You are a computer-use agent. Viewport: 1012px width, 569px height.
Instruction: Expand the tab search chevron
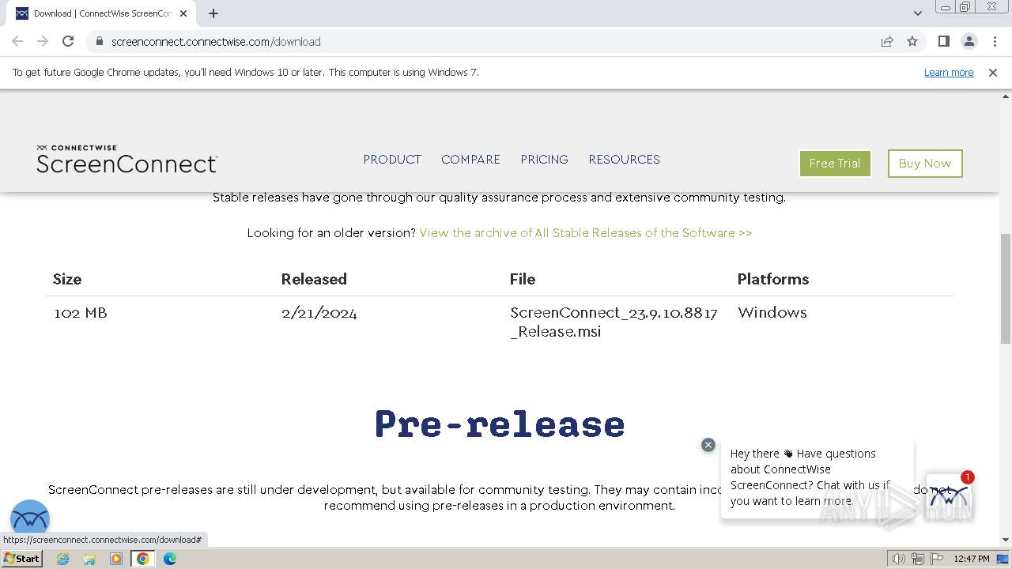pos(917,13)
